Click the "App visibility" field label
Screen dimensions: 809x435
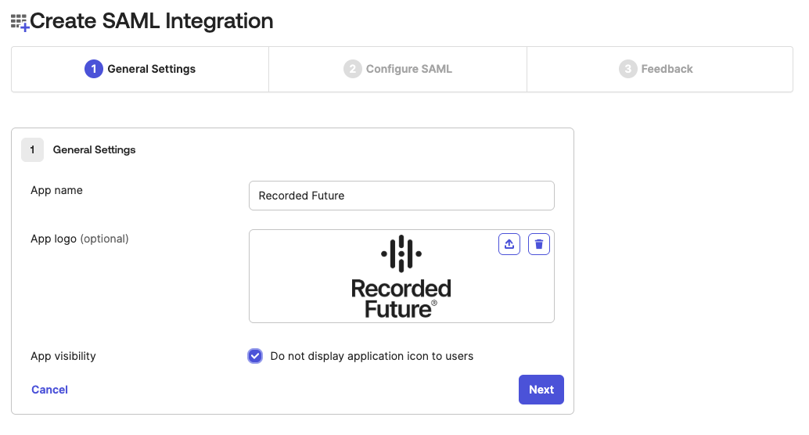coord(63,356)
